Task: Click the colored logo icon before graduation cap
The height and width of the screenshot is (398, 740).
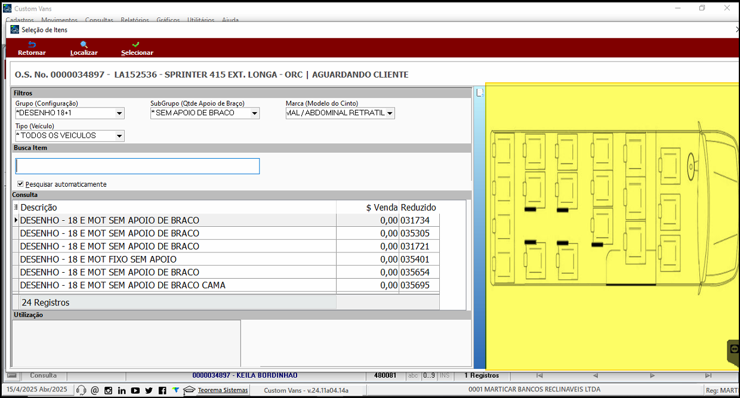Action: (175, 390)
